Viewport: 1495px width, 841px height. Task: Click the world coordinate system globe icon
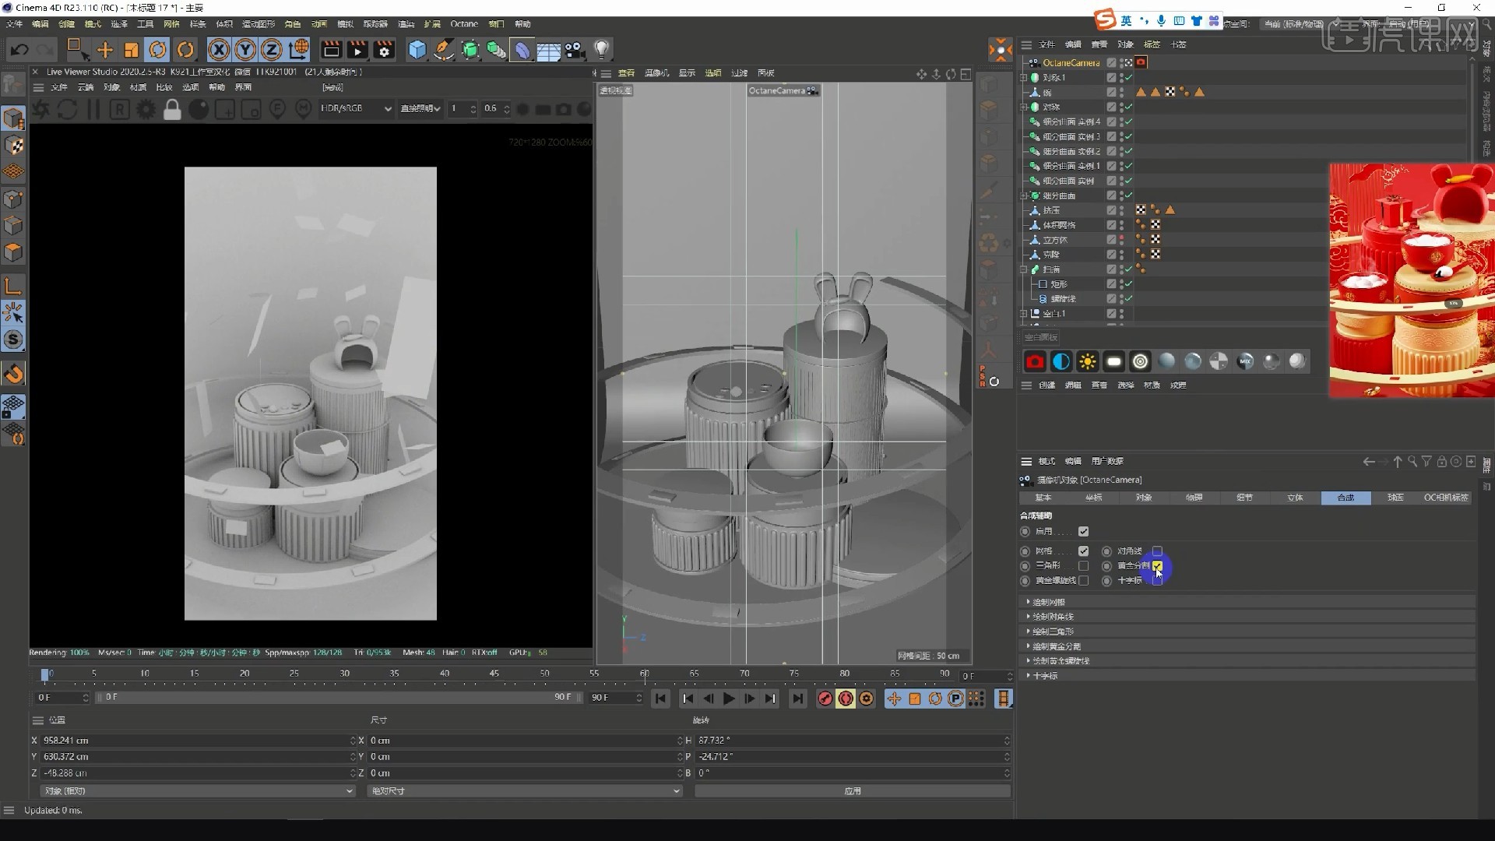click(298, 50)
